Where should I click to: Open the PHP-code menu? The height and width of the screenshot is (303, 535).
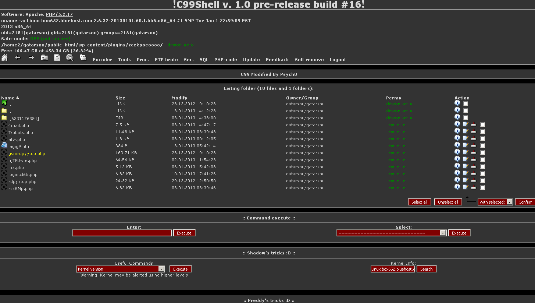[x=226, y=60]
